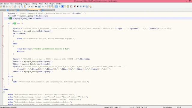192x108 pixels.
Task: Collapse fold marker of first inner else block
Action: 3,46
